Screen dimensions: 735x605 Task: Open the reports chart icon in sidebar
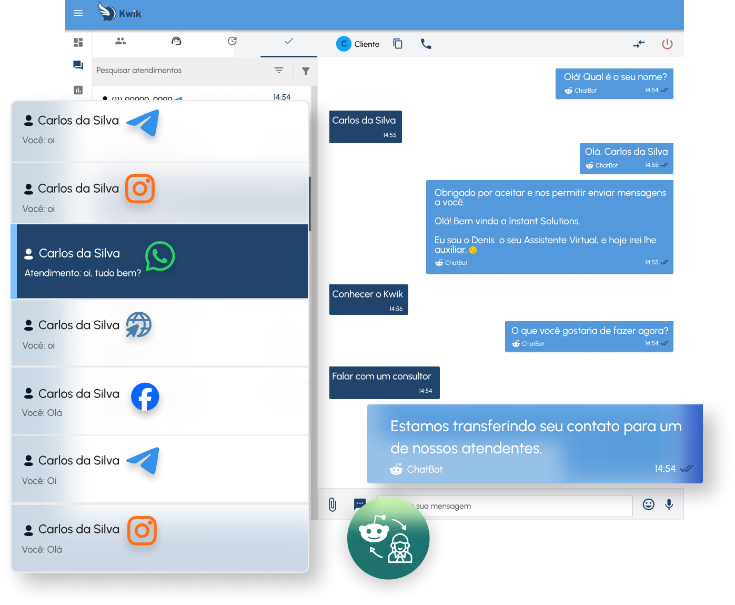pos(78,90)
